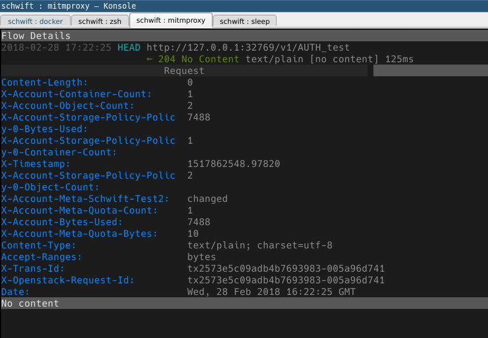Screen dimensions: 488x338
Task: Click the Quota-Bytes value 10
Action: click(x=193, y=233)
